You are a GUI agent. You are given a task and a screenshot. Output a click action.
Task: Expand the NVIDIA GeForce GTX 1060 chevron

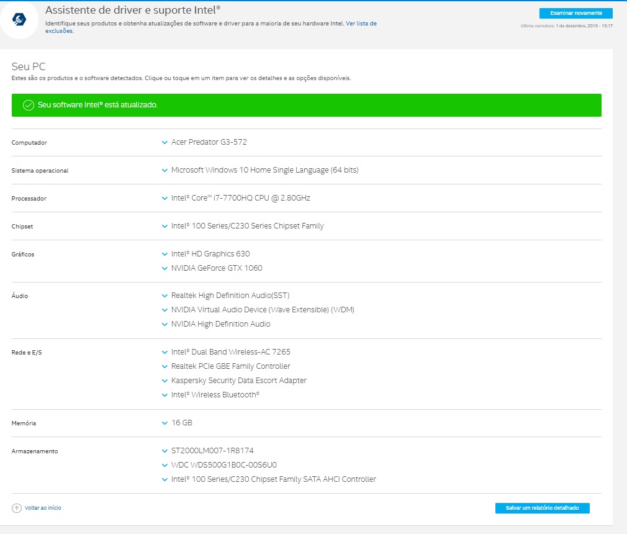pyautogui.click(x=165, y=268)
